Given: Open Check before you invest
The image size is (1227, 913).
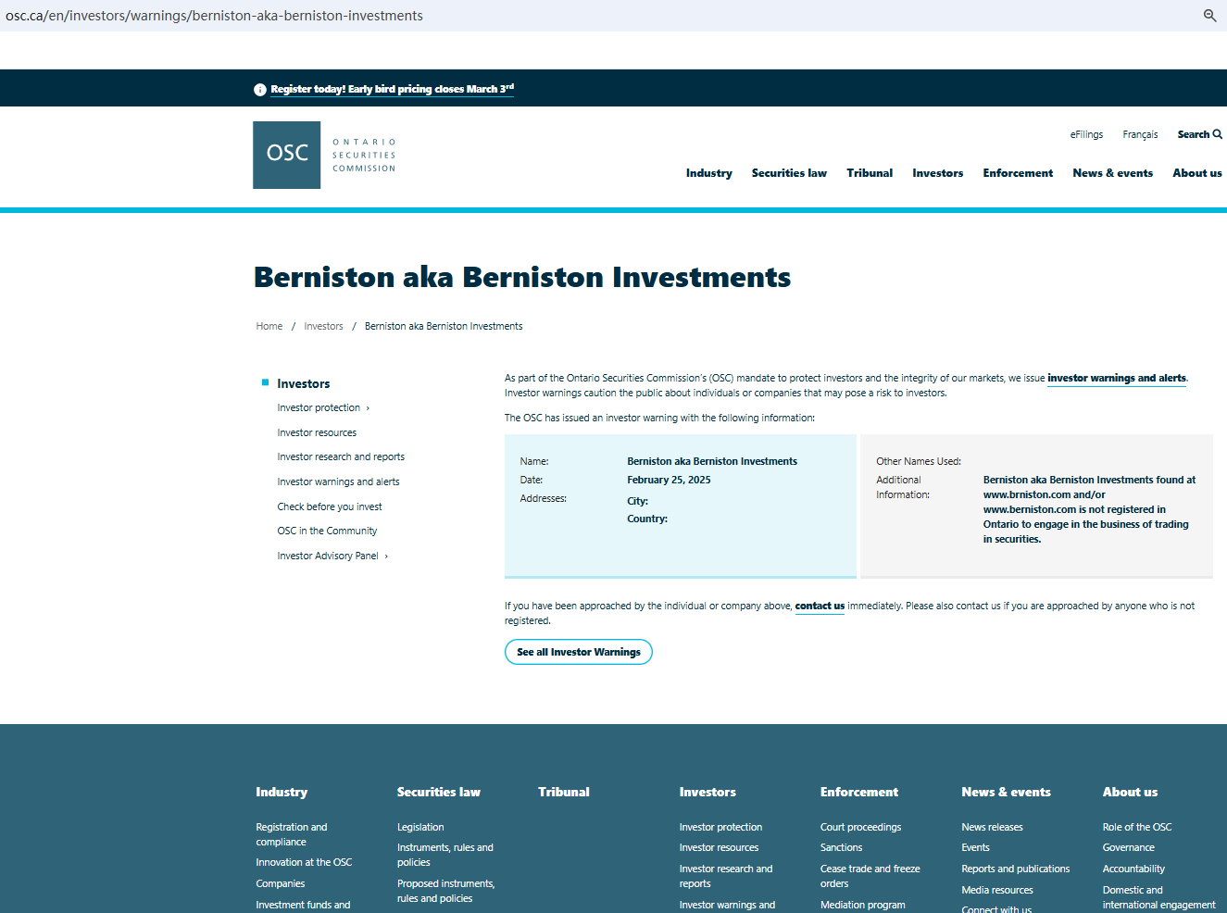Looking at the screenshot, I should point(330,507).
